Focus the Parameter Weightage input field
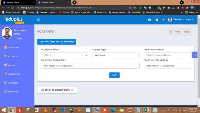Screen dimensions: 200x113 coord(167,66)
